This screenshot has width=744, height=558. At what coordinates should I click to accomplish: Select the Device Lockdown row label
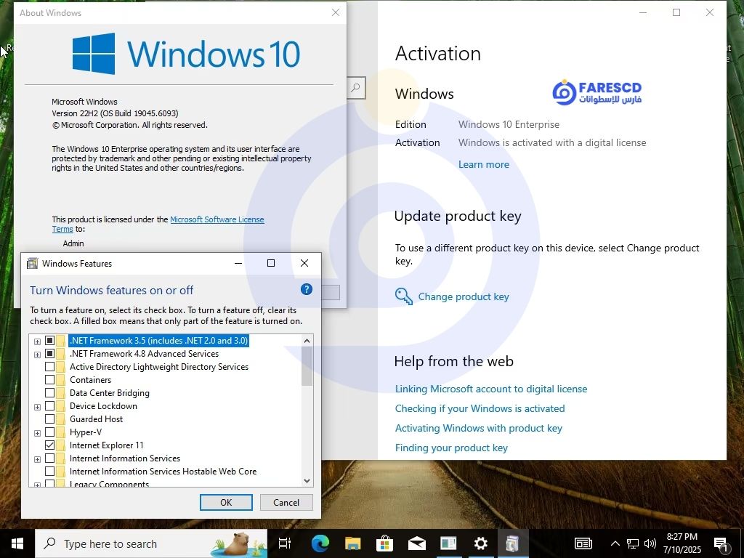click(103, 405)
